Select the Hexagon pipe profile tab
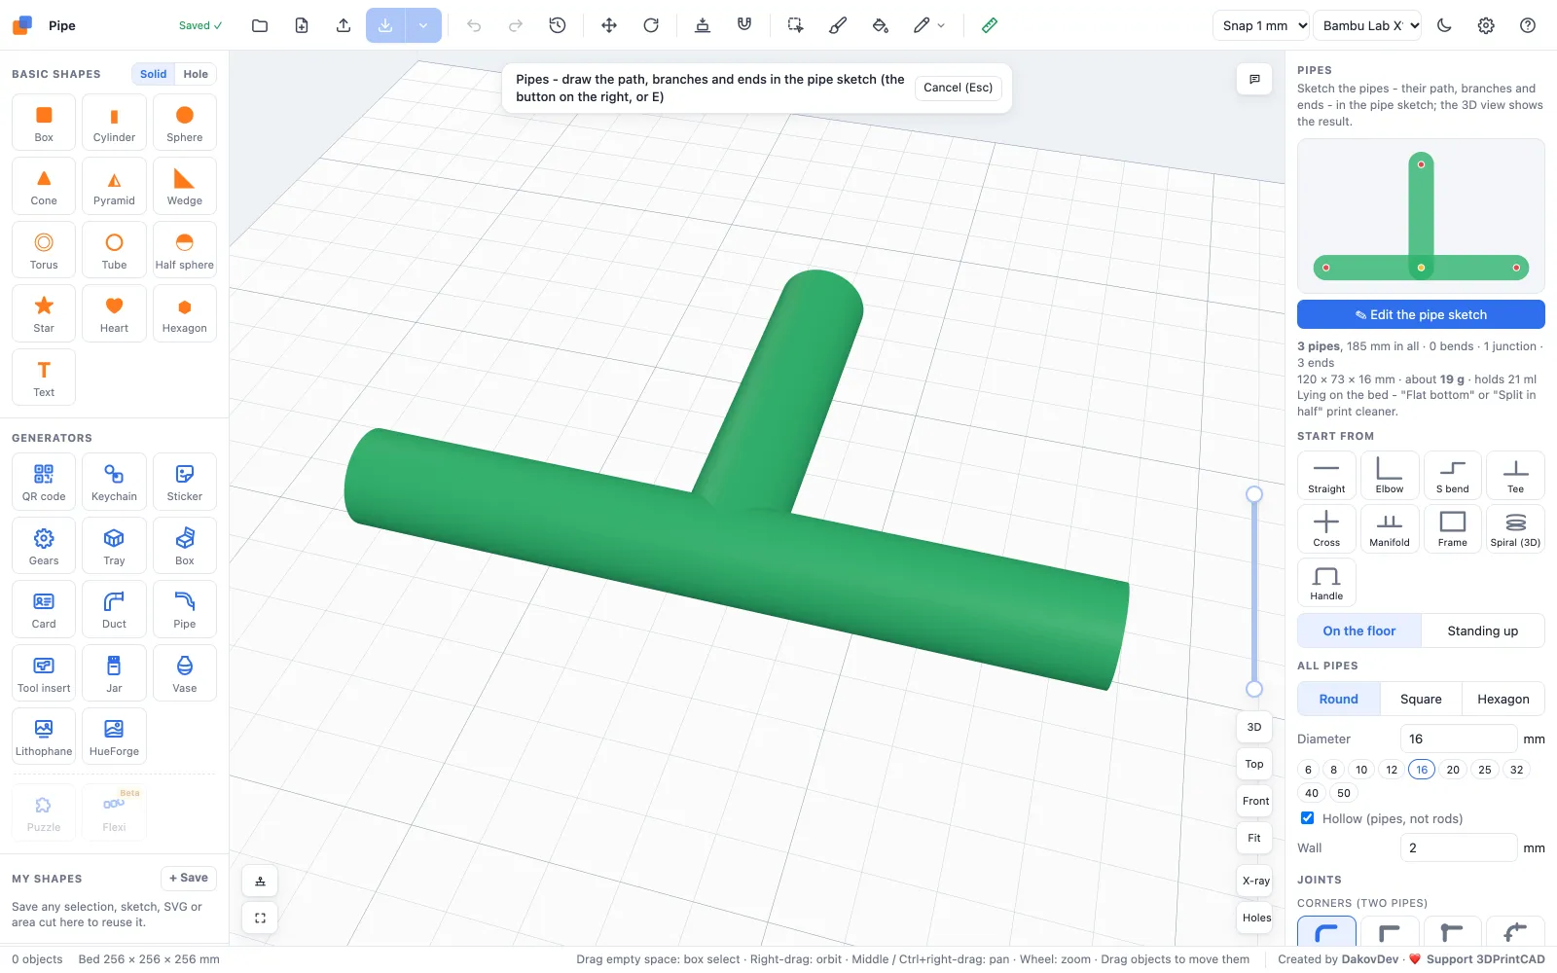 click(x=1503, y=699)
